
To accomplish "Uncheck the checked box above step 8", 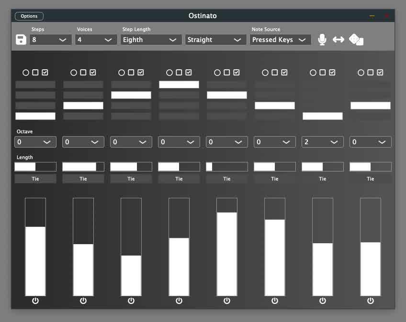I will click(x=380, y=72).
